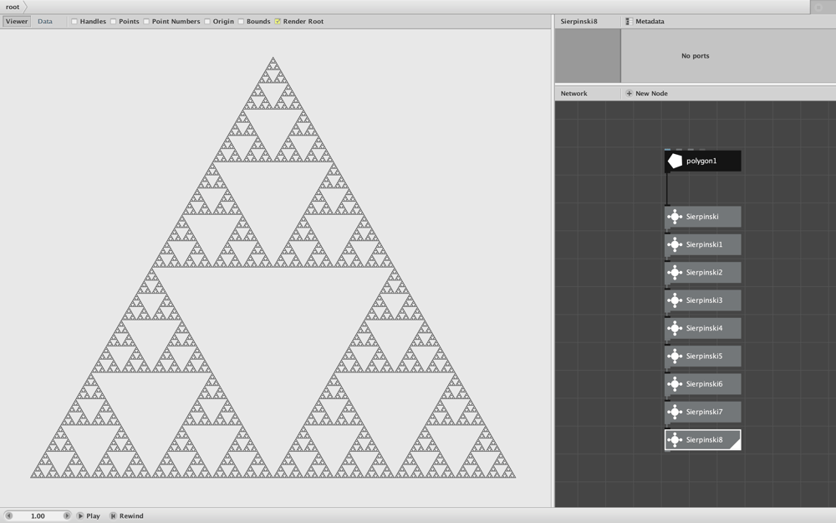The height and width of the screenshot is (523, 836).
Task: Select the Sierpinski4 node label
Action: coord(704,328)
